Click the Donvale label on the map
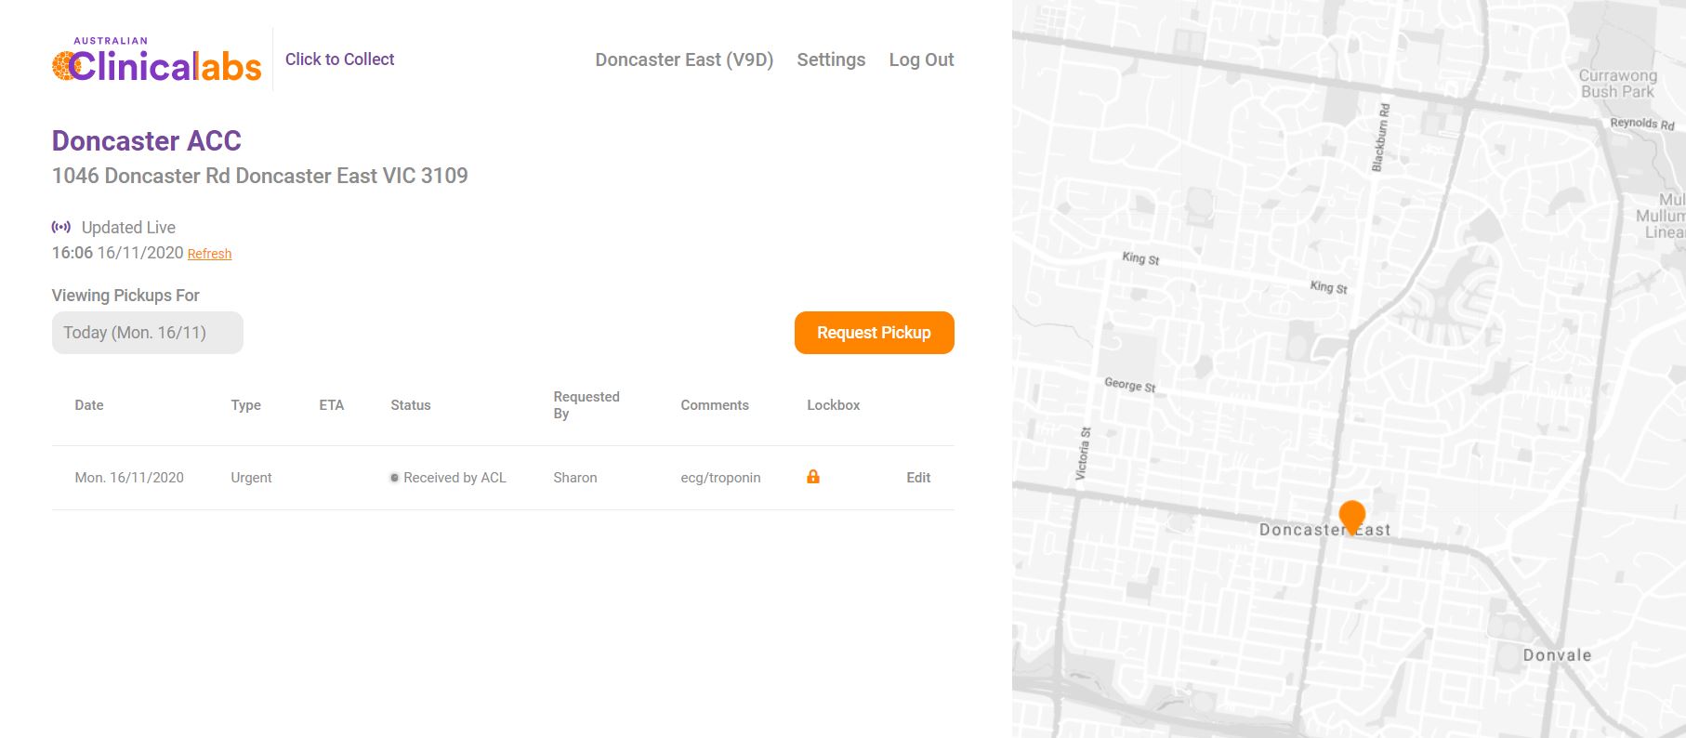This screenshot has height=738, width=1686. pyautogui.click(x=1557, y=655)
